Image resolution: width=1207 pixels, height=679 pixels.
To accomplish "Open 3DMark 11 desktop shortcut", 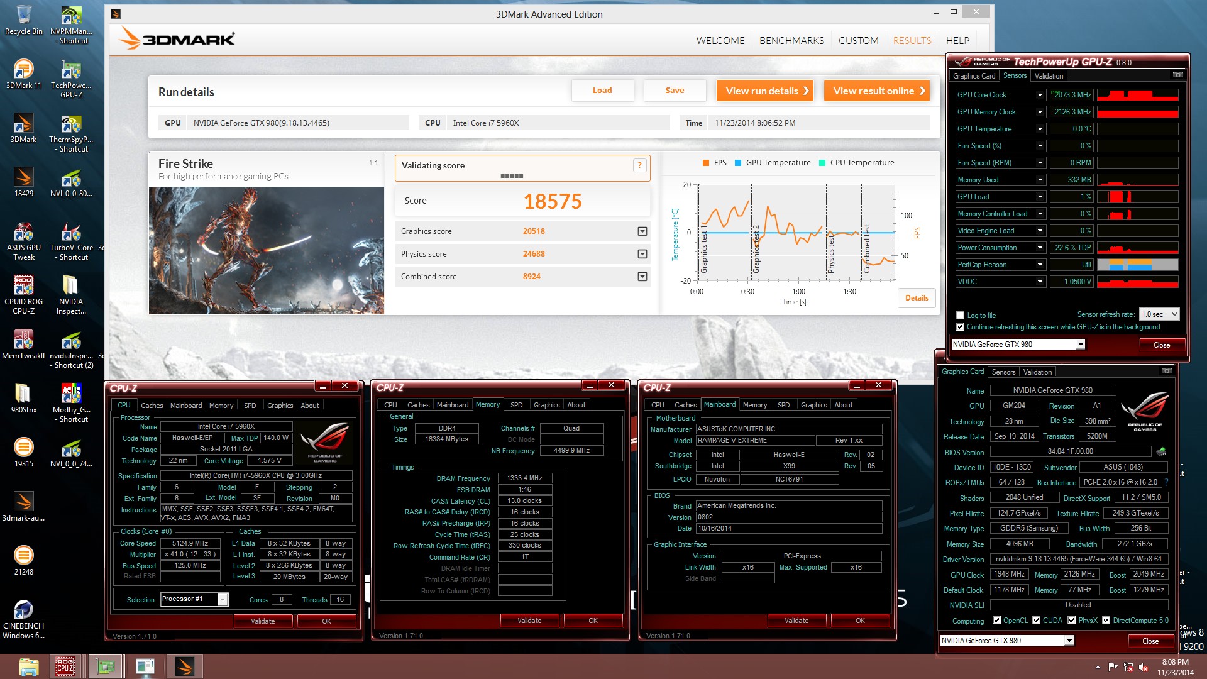I will 23,74.
